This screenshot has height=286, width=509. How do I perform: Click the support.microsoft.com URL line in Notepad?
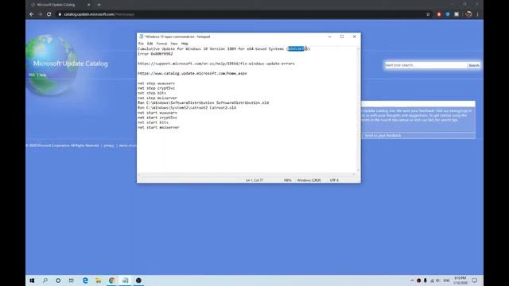[216, 64]
